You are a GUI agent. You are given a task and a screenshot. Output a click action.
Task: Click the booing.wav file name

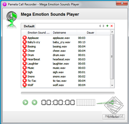[x=60, y=46]
